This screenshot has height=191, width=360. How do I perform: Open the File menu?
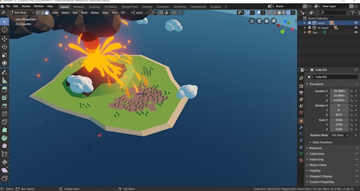click(8, 6)
